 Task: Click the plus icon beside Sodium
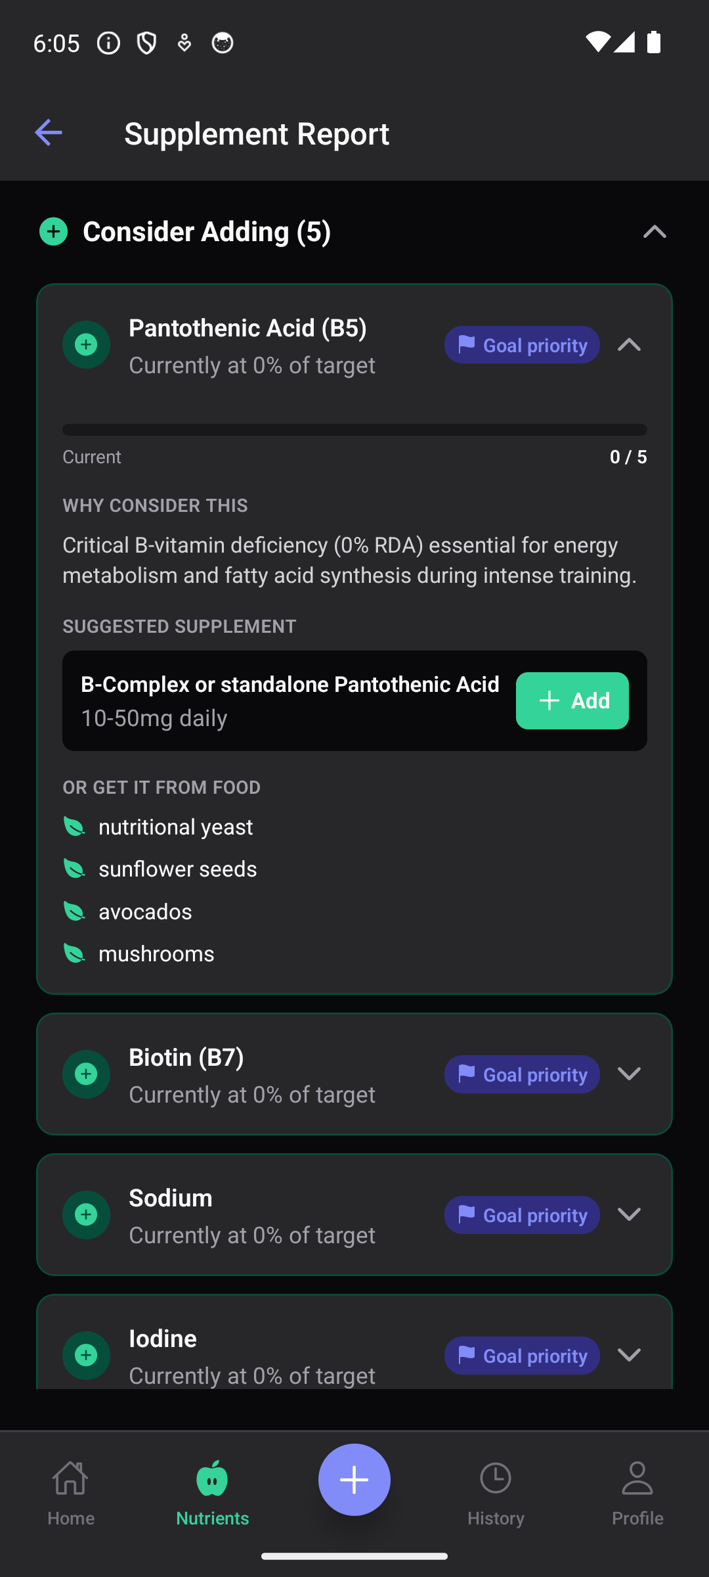pyautogui.click(x=86, y=1214)
